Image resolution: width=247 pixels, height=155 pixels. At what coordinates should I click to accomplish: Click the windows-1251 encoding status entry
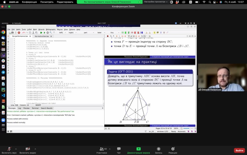[x=162, y=131]
